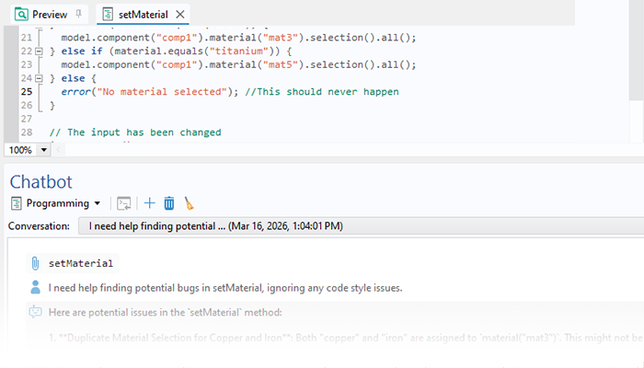Image resolution: width=644 pixels, height=368 pixels.
Task: Click the setMaterial paperclip attachment icon
Action: click(35, 263)
